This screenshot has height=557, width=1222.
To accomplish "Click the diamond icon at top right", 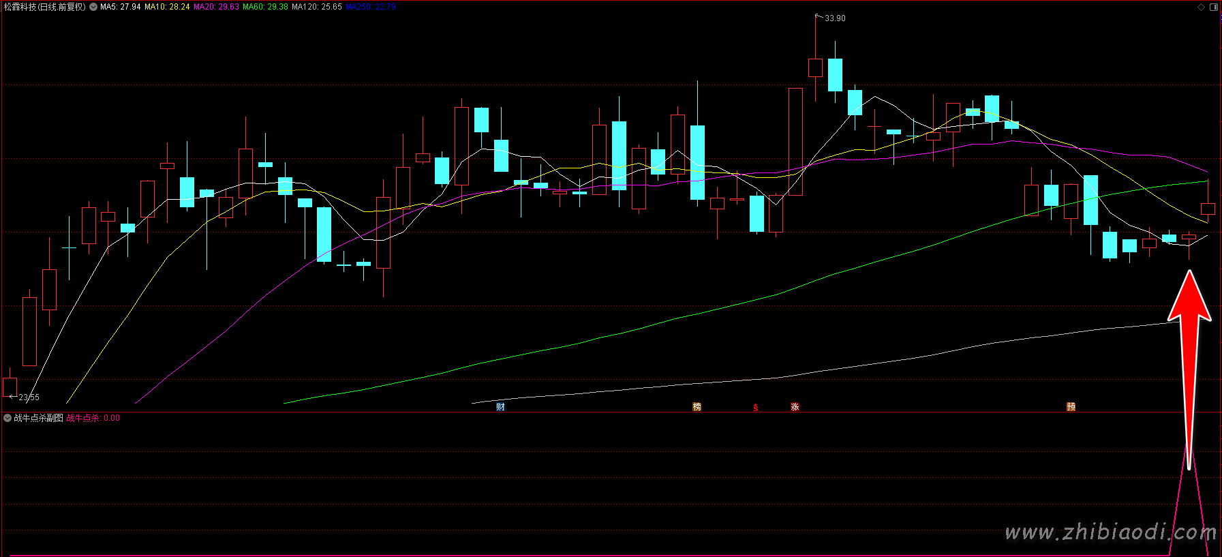I will point(1201,7).
